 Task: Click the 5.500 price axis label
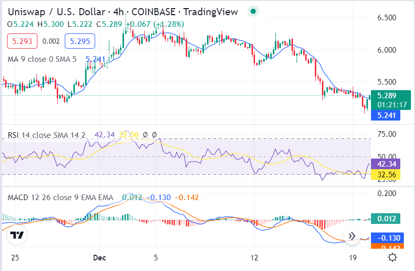(x=387, y=82)
